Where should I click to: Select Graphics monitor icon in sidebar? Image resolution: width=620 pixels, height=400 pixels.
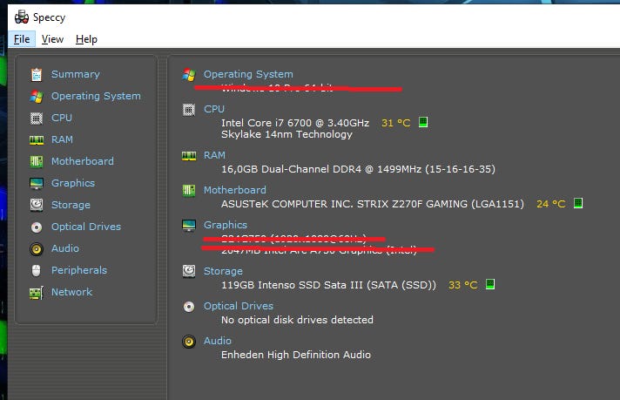[37, 183]
